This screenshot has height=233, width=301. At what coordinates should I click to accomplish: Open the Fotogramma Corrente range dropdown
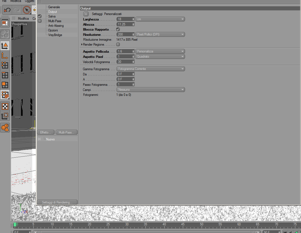[151, 69]
